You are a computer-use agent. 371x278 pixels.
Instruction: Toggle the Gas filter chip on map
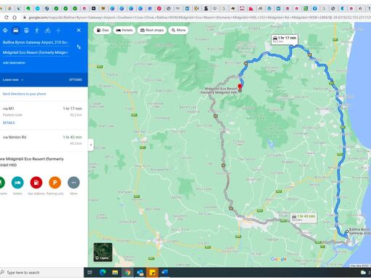click(x=103, y=30)
